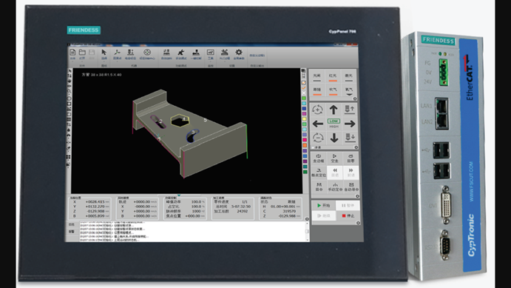Click the monitor graph icon in ribbon

(211, 52)
